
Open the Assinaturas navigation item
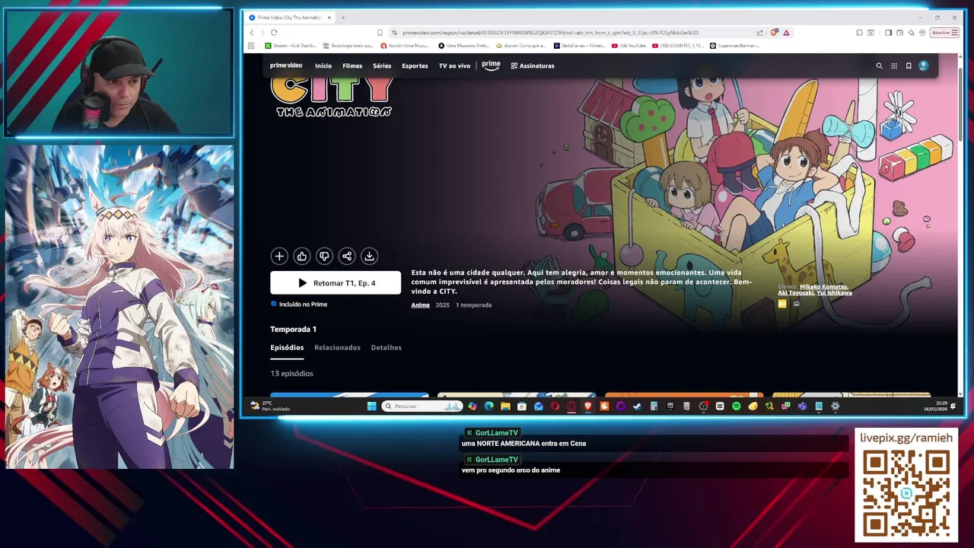point(533,66)
